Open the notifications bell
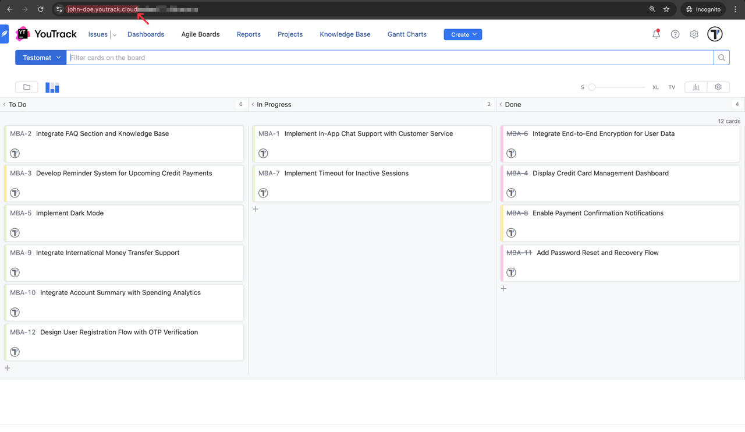 (x=656, y=34)
